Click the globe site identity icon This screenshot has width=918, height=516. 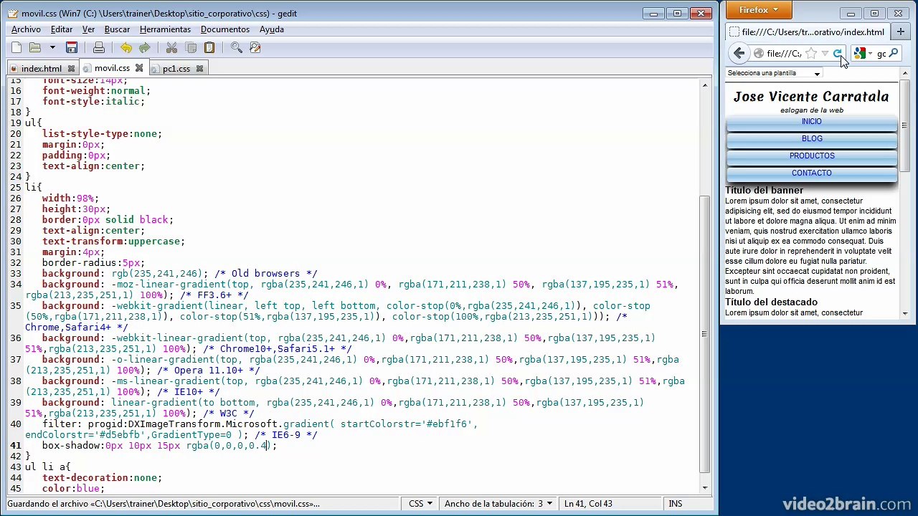tap(758, 54)
